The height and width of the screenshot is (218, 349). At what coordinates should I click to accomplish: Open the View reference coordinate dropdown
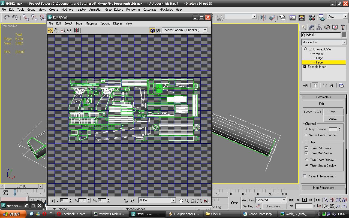point(337,17)
